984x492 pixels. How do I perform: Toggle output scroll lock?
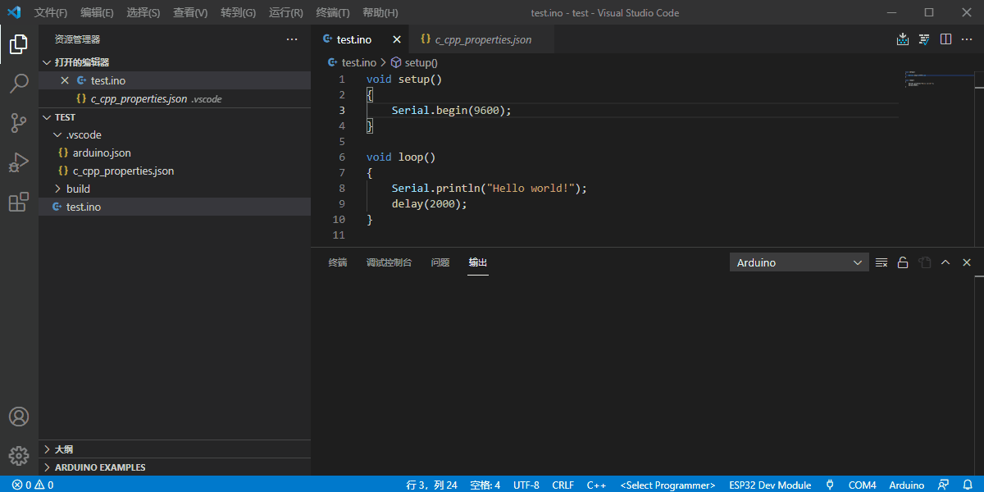(x=903, y=262)
